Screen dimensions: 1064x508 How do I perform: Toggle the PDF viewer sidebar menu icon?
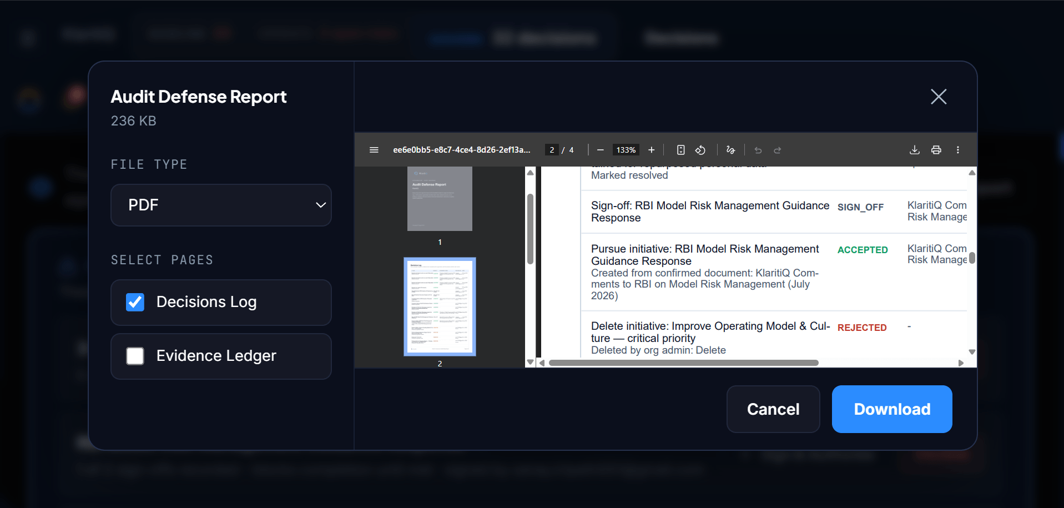point(374,150)
